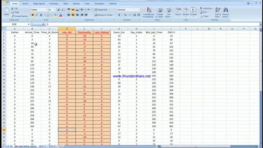Image resolution: width=263 pixels, height=148 pixels.
Task: Open the Clear menu
Action: [x=205, y=16]
